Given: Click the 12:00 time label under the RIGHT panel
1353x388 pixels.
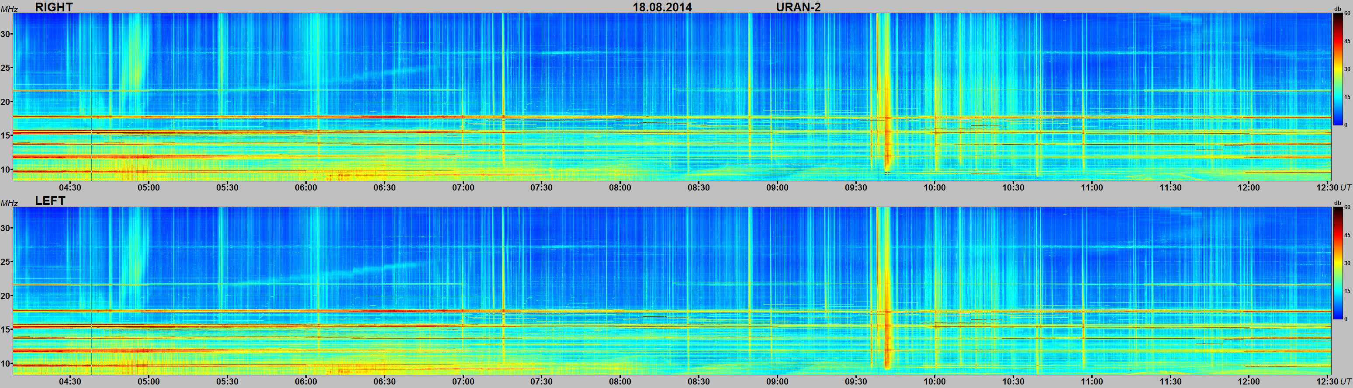Looking at the screenshot, I should coord(1249,188).
